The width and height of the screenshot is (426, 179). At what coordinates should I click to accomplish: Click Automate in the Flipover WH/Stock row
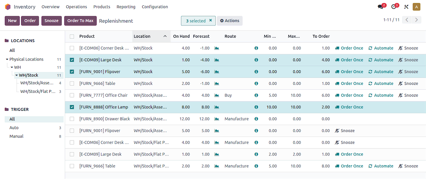coord(381,72)
